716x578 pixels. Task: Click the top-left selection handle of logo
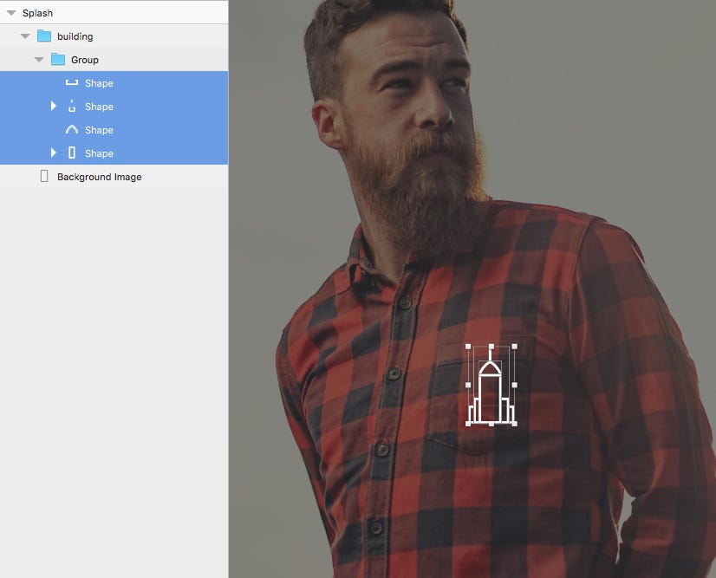point(468,347)
